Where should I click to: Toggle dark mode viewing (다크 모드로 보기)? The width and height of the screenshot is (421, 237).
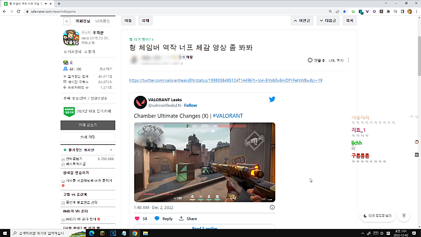tap(378, 216)
